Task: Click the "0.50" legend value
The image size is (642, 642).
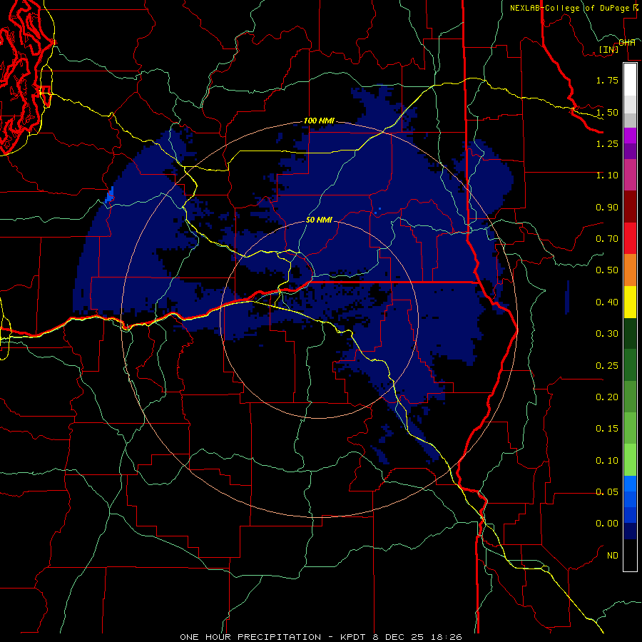Action: click(x=607, y=270)
